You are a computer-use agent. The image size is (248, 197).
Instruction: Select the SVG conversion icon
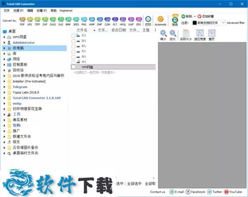coord(61,21)
